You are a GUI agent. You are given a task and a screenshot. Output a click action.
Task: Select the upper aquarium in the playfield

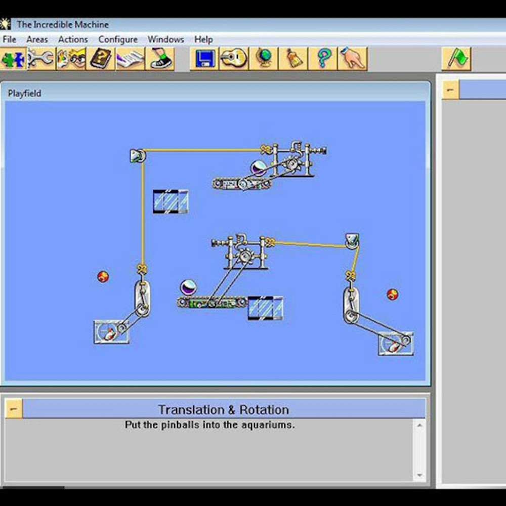171,201
